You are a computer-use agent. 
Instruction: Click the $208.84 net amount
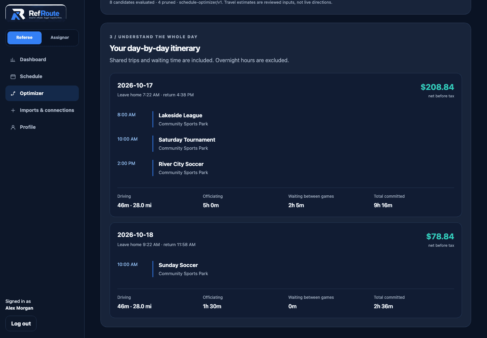coord(437,87)
